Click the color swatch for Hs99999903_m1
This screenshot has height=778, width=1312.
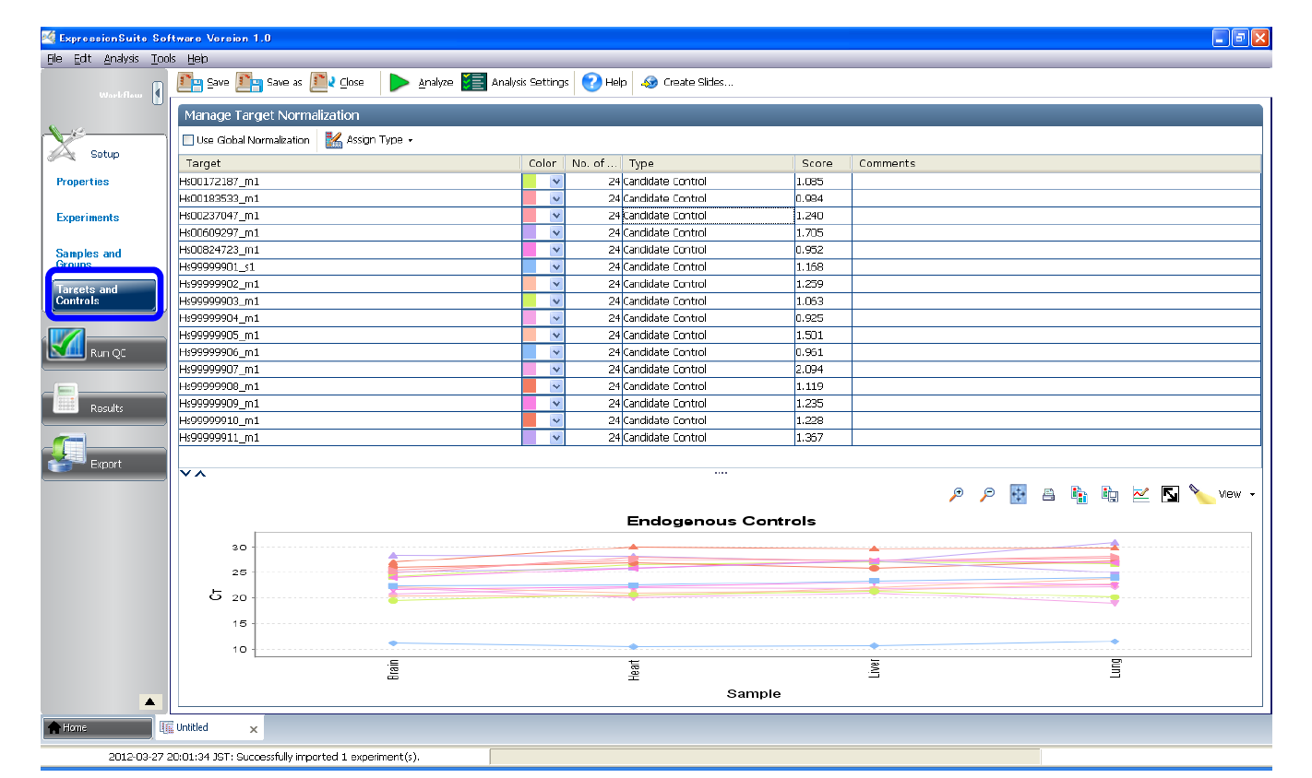pos(530,301)
